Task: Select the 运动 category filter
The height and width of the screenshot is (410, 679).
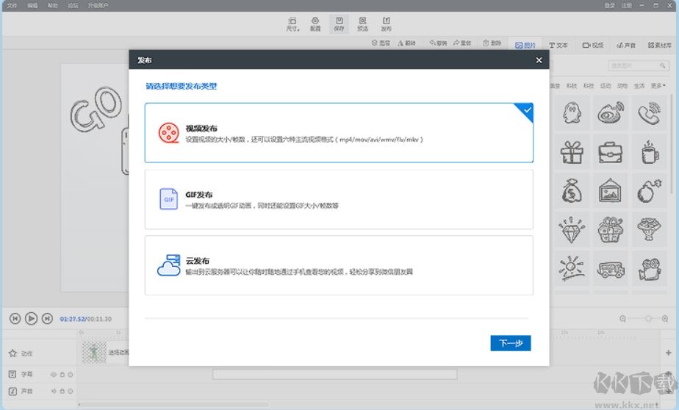Action: pyautogui.click(x=606, y=86)
